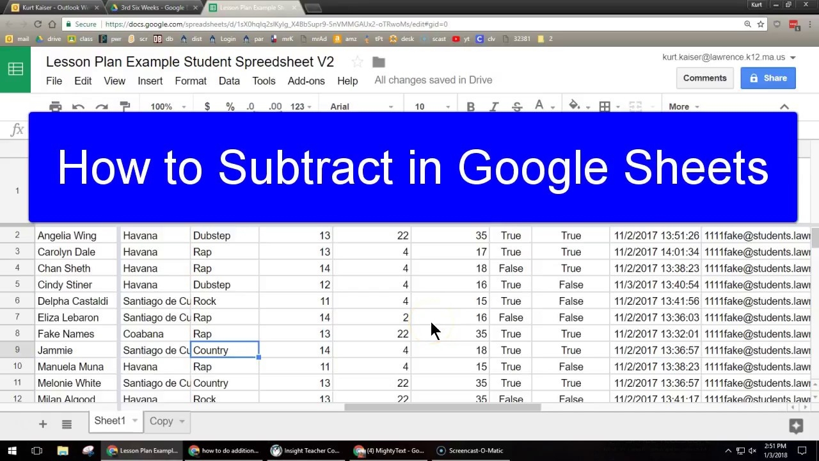Open the Format menu

tap(190, 81)
